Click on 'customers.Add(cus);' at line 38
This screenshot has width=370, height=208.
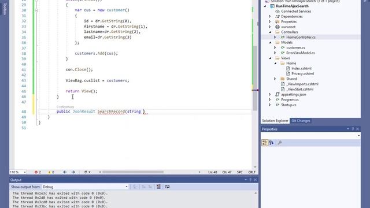(x=97, y=53)
